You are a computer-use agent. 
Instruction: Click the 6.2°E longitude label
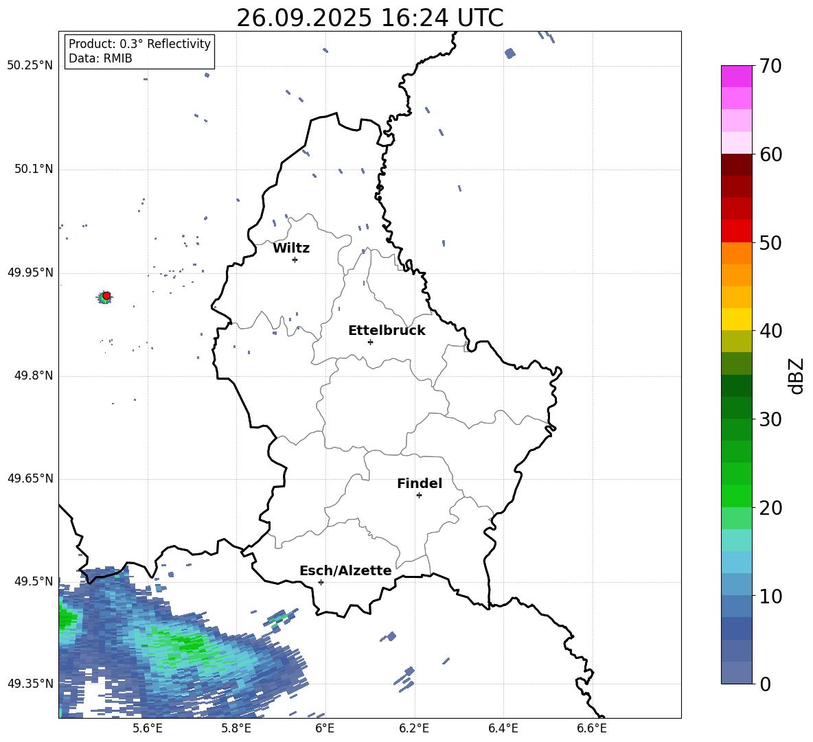click(x=414, y=729)
